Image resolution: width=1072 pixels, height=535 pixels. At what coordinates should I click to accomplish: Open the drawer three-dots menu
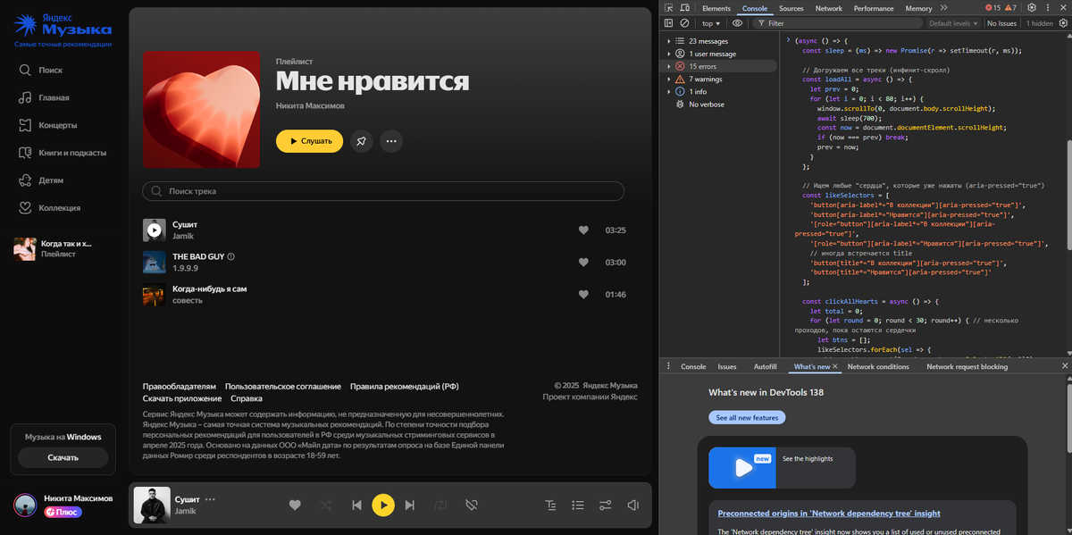coord(668,366)
